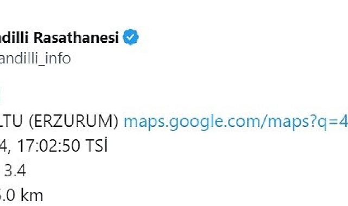Viewport: 348px width, 206px height.
Task: Click the opening parenthesis before ERZURUM
Action: pos(31,121)
